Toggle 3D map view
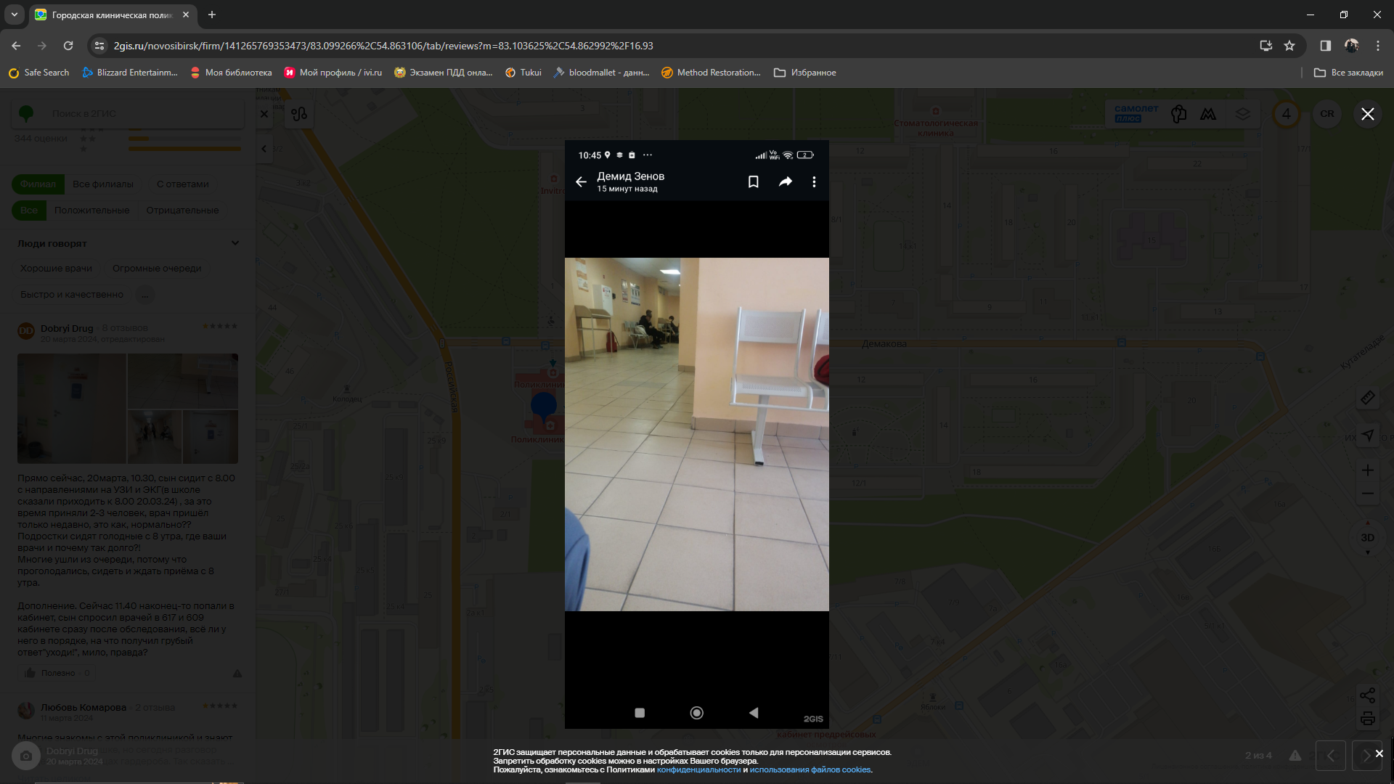The height and width of the screenshot is (784, 1394). pos(1368,538)
